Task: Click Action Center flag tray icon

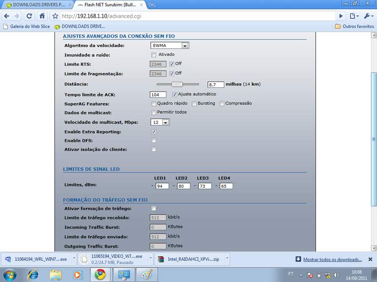Action: [x=310, y=275]
